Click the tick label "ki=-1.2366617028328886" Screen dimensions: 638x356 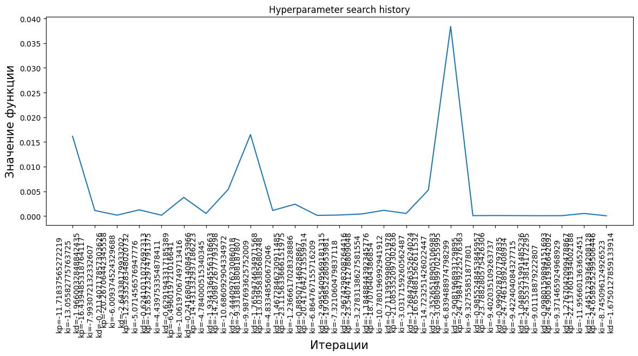coord(290,286)
